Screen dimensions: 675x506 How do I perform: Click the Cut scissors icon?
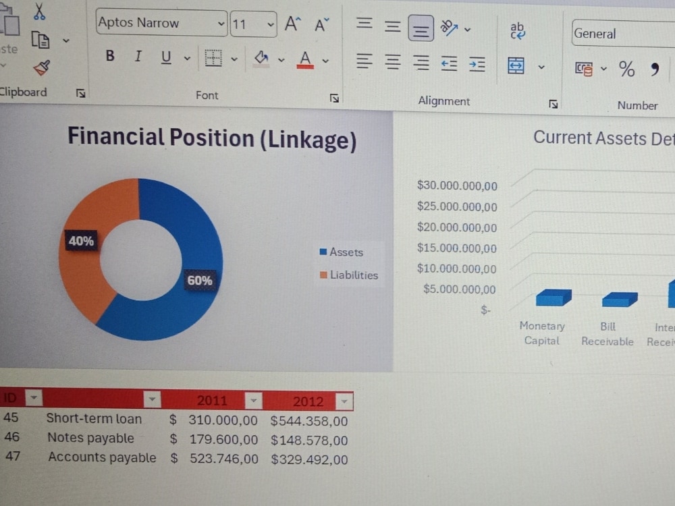39,11
